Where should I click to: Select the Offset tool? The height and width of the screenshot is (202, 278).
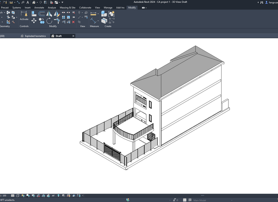(x=42, y=14)
